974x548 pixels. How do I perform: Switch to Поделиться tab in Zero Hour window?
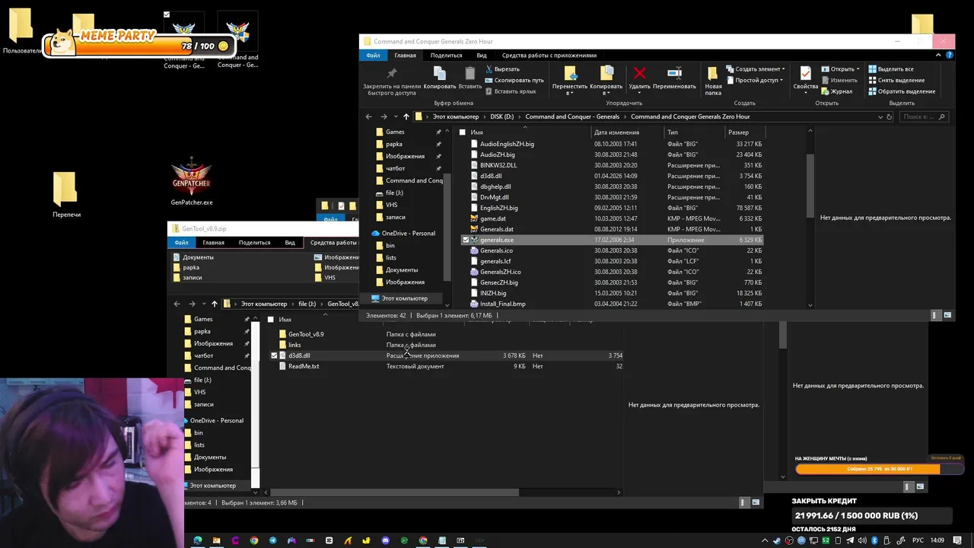[446, 55]
